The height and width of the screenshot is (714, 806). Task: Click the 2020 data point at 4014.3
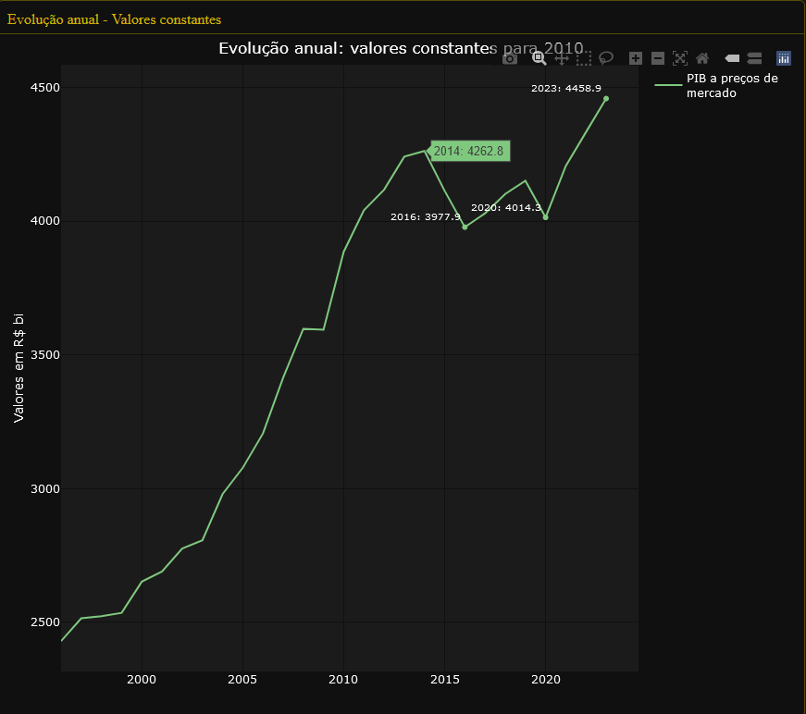[545, 217]
